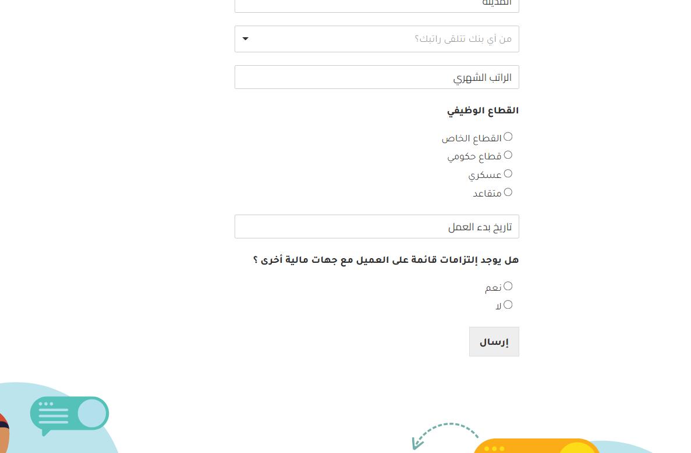Click the المدينة field at top
The width and height of the screenshot is (691, 453).
tap(377, 5)
